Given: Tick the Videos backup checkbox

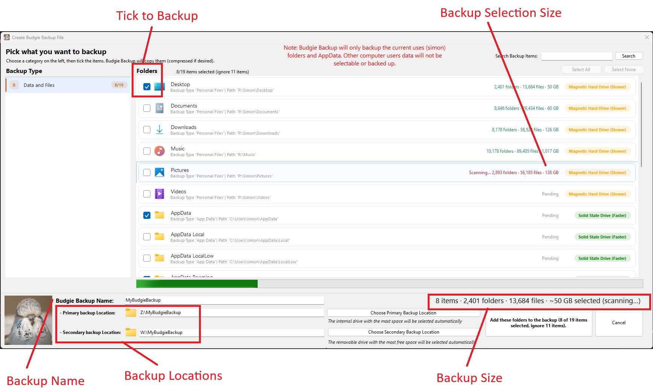Looking at the screenshot, I should coord(147,194).
